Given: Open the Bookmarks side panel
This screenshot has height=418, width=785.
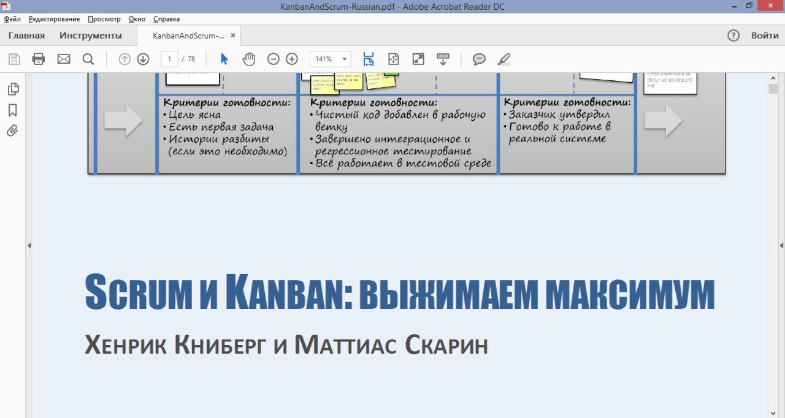Looking at the screenshot, I should pos(13,110).
